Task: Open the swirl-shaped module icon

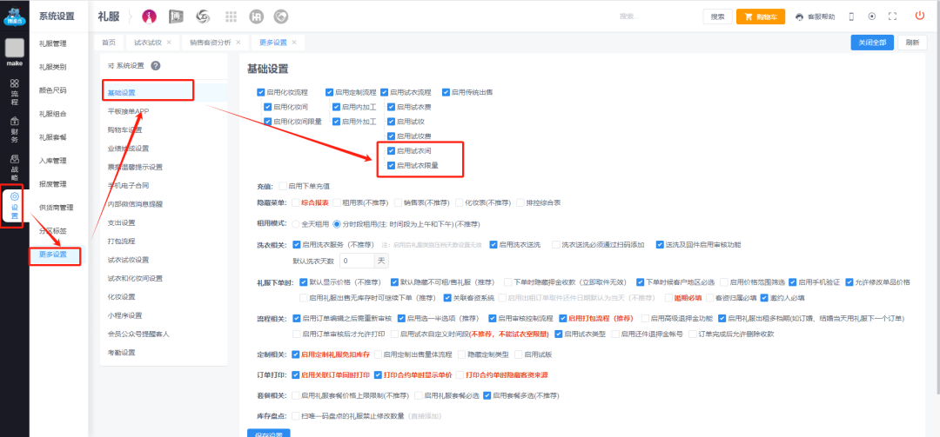Action: (203, 17)
